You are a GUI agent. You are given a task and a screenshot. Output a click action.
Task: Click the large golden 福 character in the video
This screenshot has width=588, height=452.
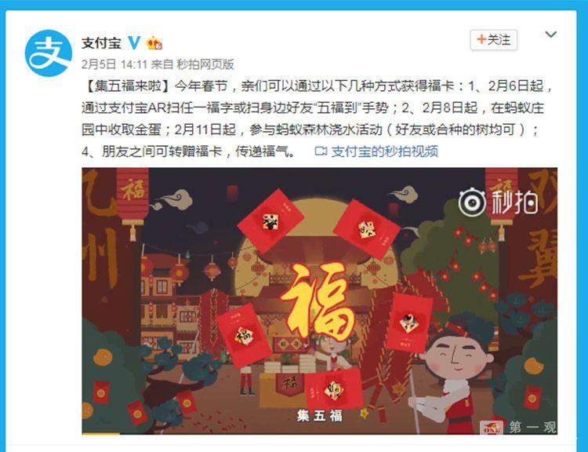(317, 302)
